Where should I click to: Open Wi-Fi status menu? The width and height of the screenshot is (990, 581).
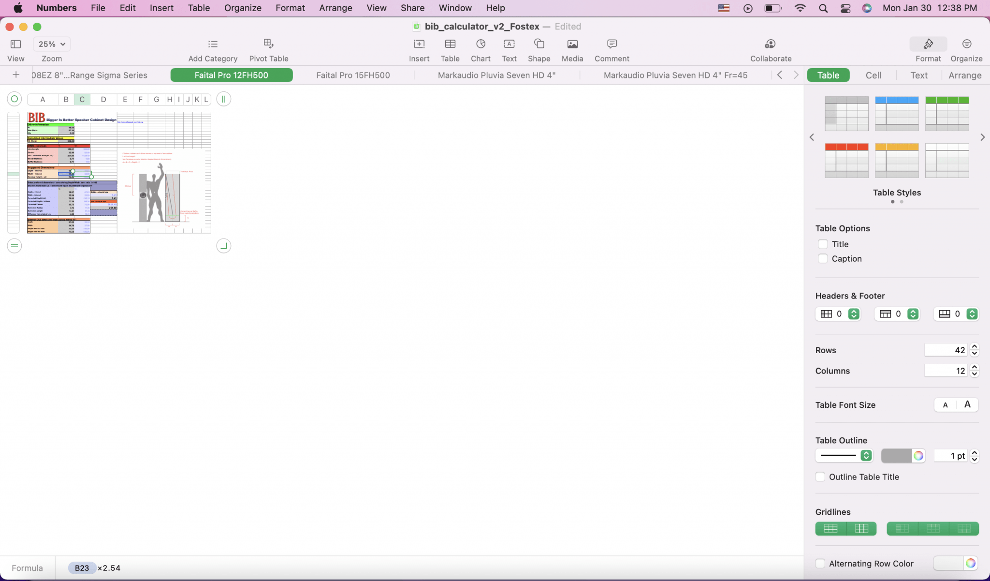click(800, 8)
